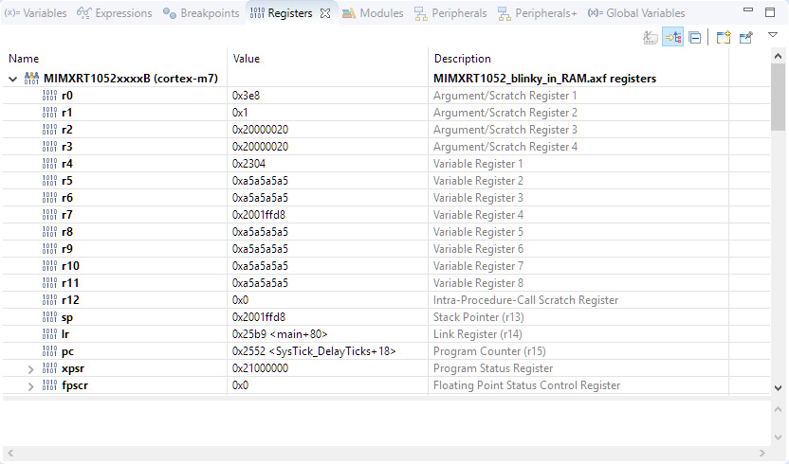Click the r12 register icon
Screen dimensions: 789x464
(x=50, y=300)
